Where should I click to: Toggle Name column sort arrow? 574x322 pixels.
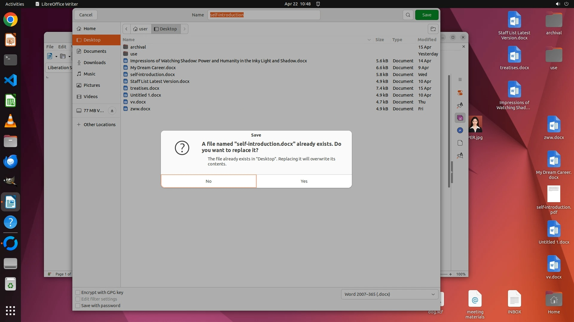tap(369, 40)
